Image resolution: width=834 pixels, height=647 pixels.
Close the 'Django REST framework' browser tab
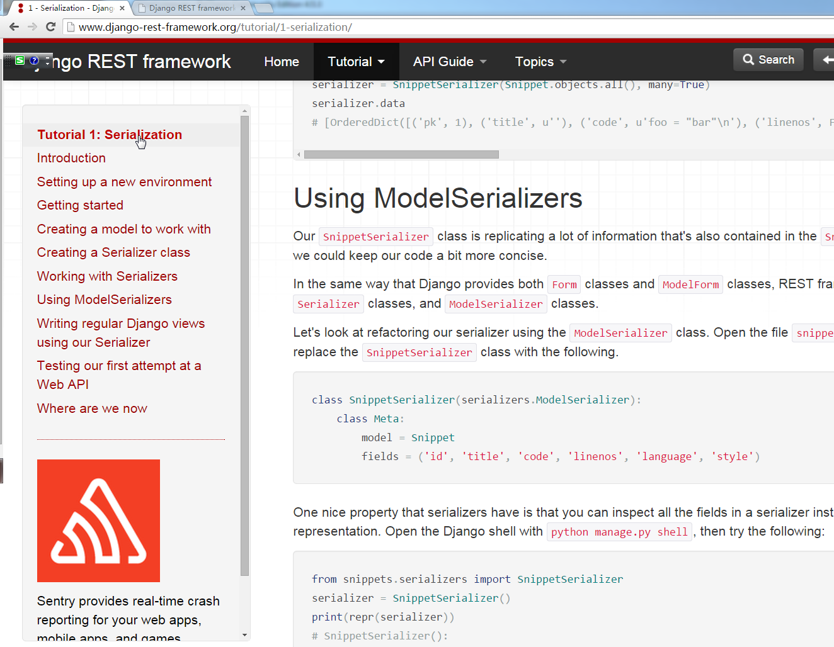[243, 8]
